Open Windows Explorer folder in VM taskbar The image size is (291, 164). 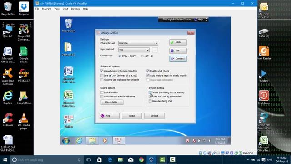(92, 141)
